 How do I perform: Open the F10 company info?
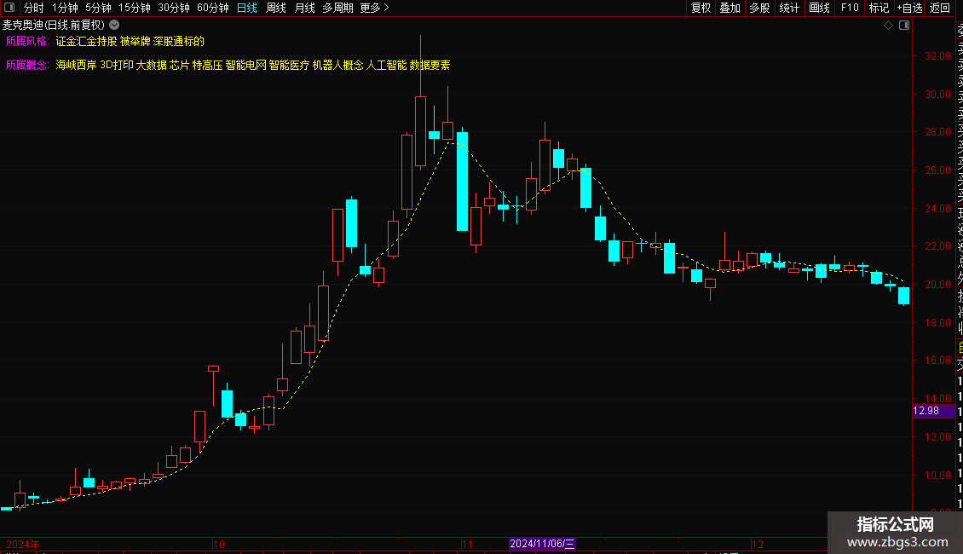[x=850, y=8]
